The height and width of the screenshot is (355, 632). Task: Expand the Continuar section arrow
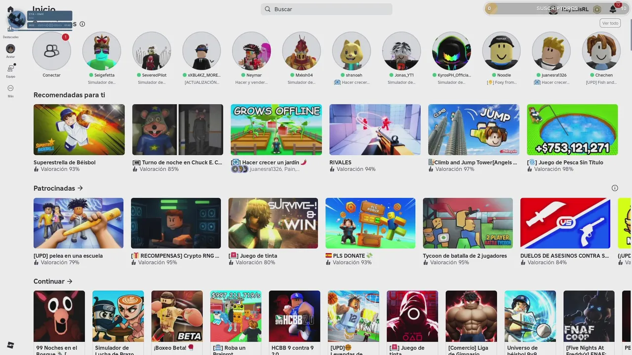[70, 282]
